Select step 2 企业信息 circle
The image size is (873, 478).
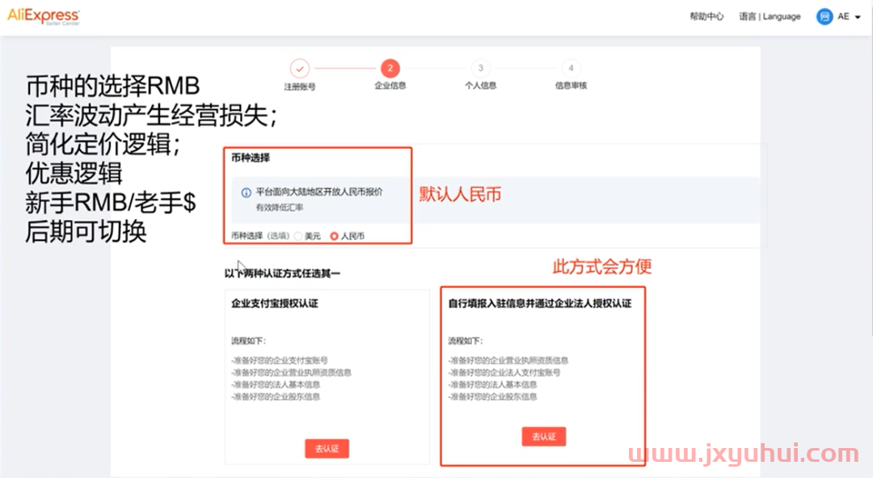390,68
